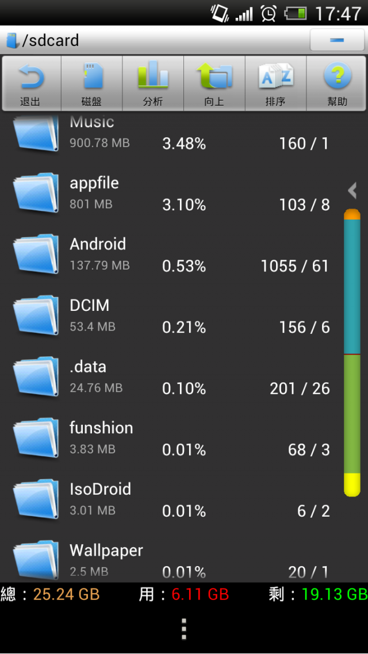The image size is (368, 654).
Task: Tap the teal segment of the storage bar
Action: 352,287
